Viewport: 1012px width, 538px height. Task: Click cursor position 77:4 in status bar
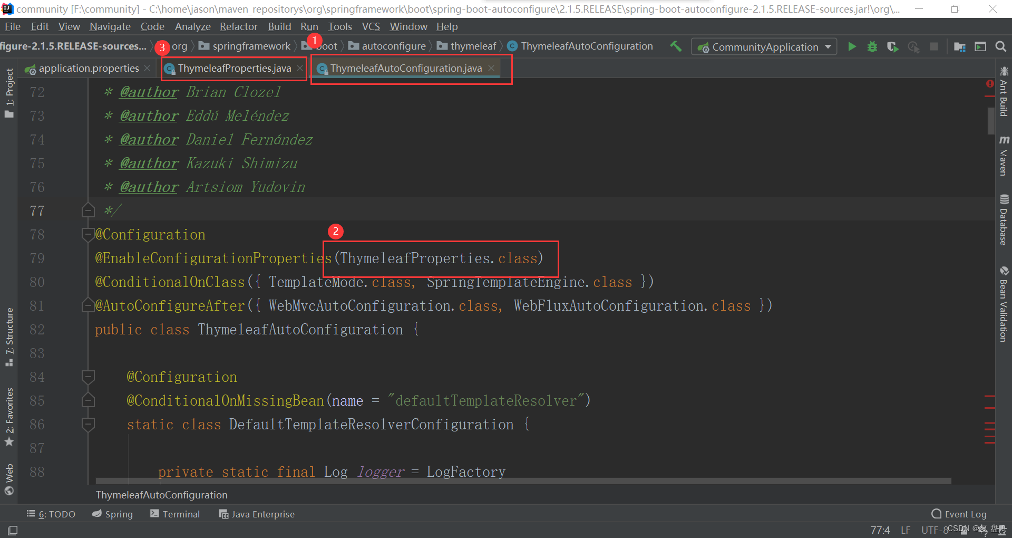coord(880,530)
